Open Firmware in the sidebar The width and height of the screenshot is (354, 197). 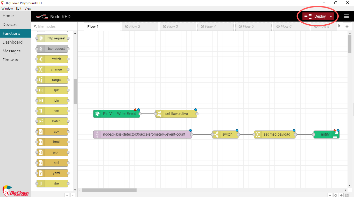(x=16, y=60)
